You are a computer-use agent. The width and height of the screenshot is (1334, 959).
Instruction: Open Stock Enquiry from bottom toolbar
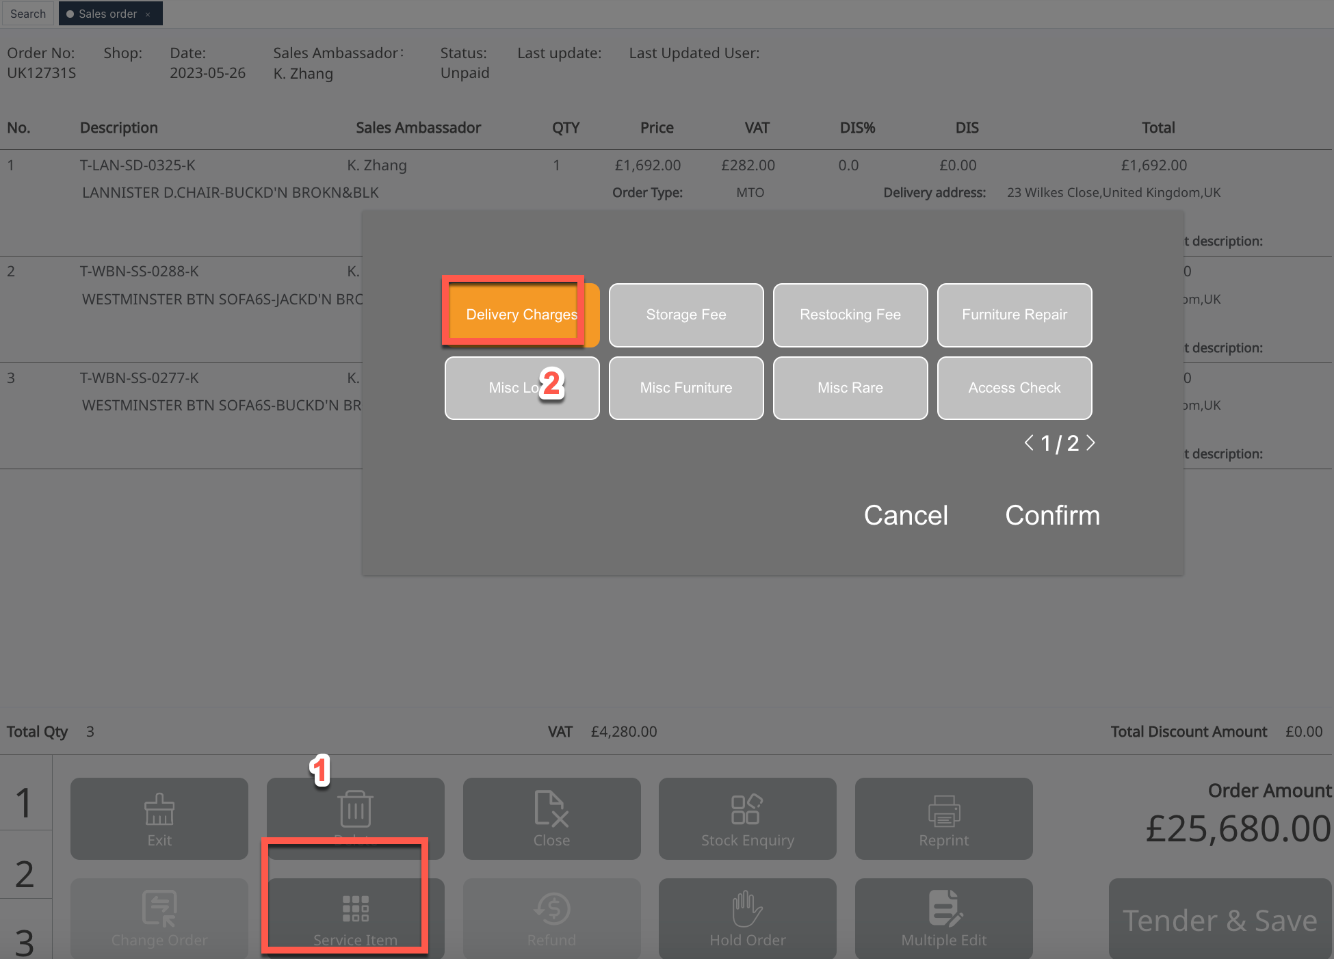pyautogui.click(x=747, y=818)
